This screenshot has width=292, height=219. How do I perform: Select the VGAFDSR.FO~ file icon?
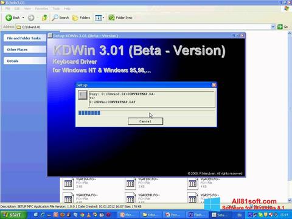pos(130,184)
